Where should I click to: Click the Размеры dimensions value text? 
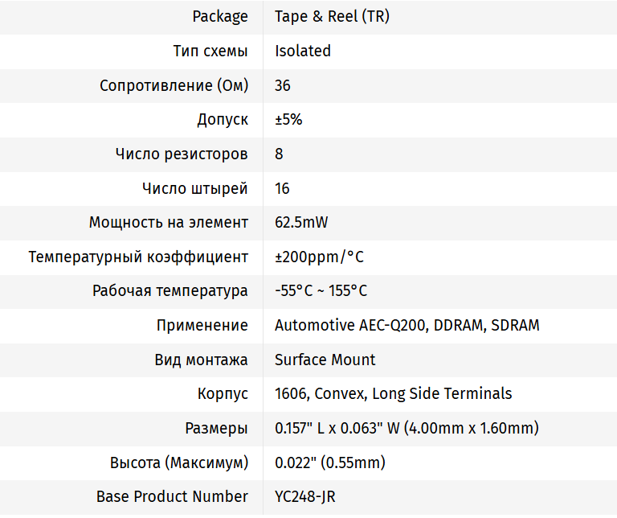tap(407, 429)
